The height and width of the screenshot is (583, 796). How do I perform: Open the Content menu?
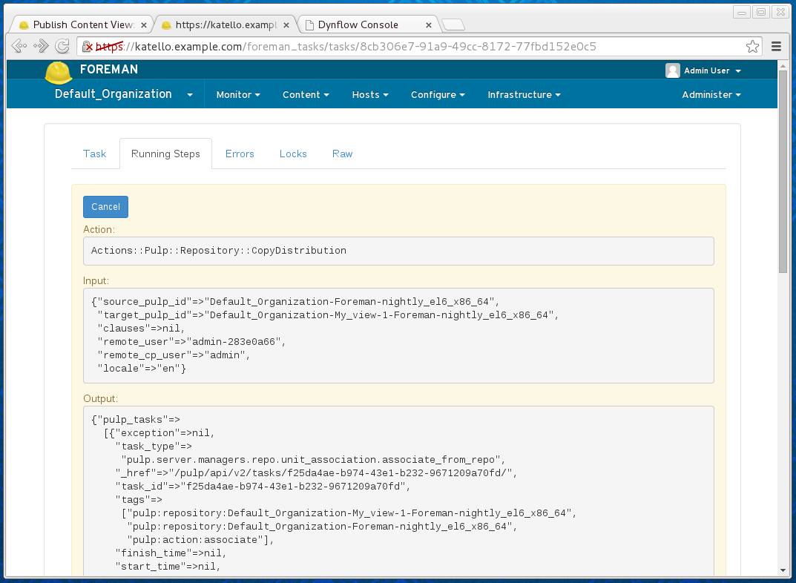[x=306, y=95]
